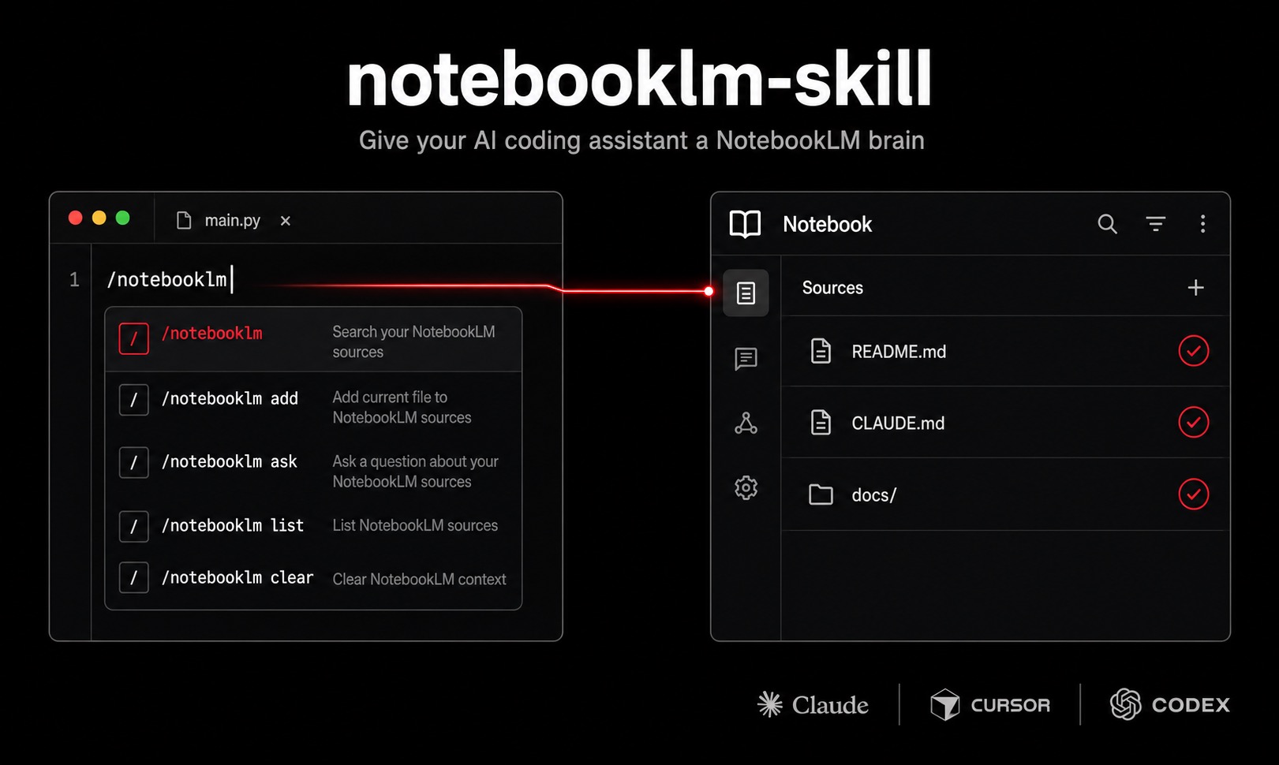Open Notebook settings gear icon
This screenshot has height=765, width=1279.
[746, 488]
